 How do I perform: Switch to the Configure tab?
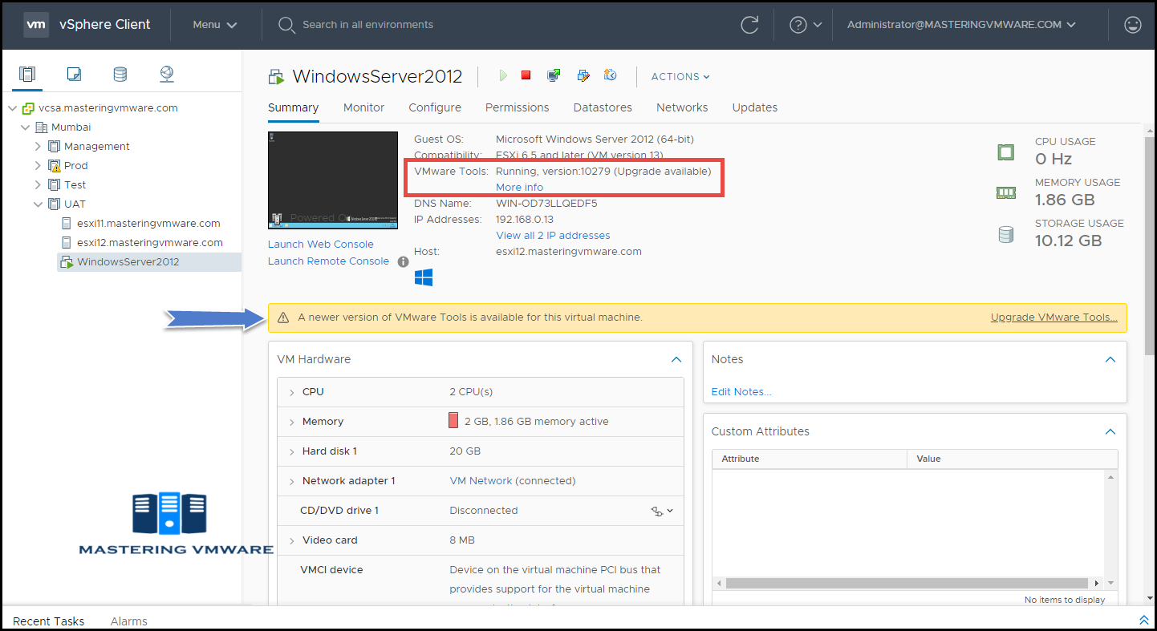pos(435,107)
